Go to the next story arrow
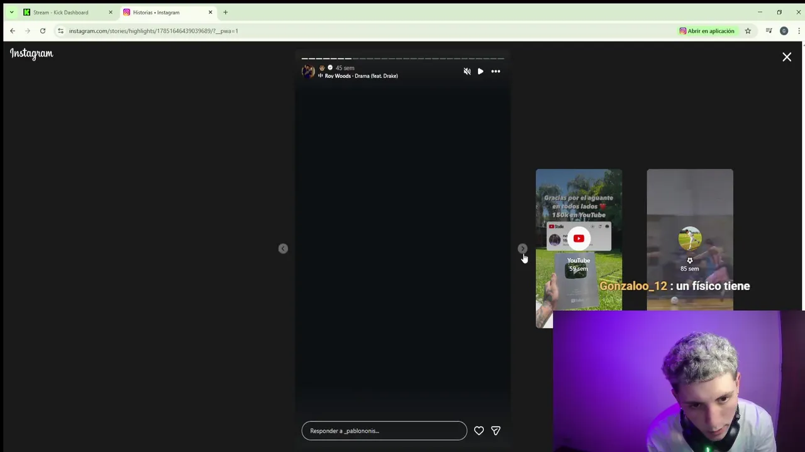805x452 pixels. coord(523,249)
